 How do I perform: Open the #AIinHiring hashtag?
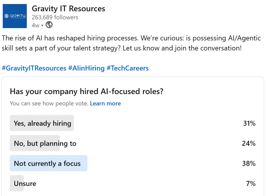click(x=86, y=68)
